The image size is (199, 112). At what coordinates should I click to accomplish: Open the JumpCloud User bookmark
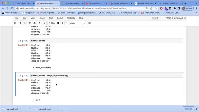click(x=171, y=13)
